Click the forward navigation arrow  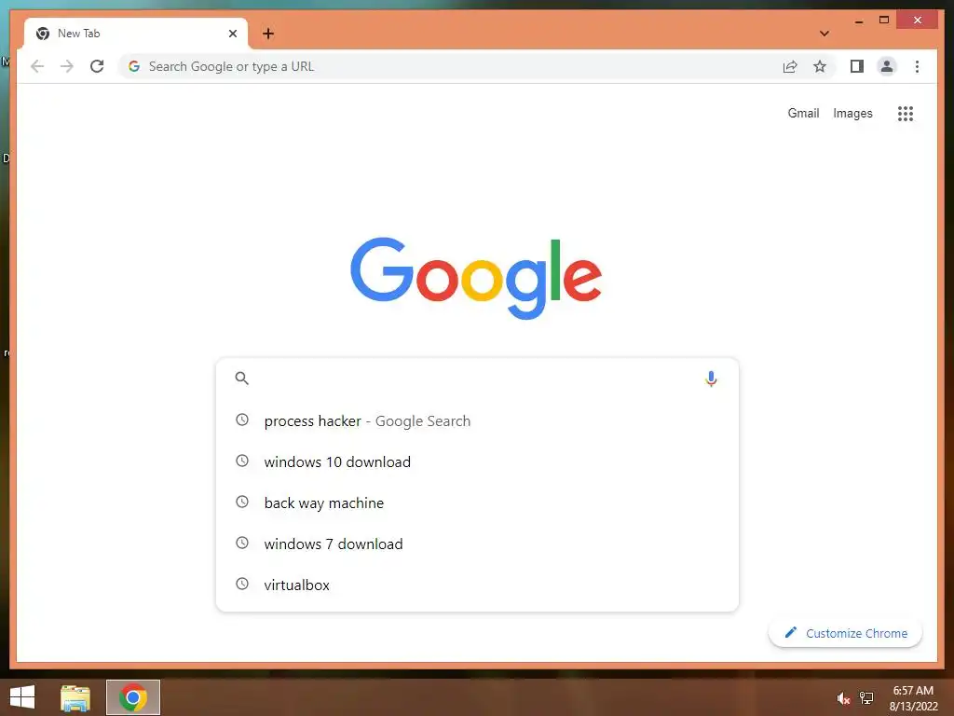click(67, 66)
